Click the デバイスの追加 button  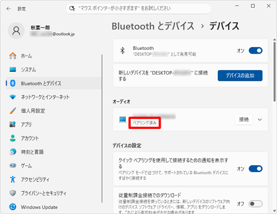coord(240,76)
